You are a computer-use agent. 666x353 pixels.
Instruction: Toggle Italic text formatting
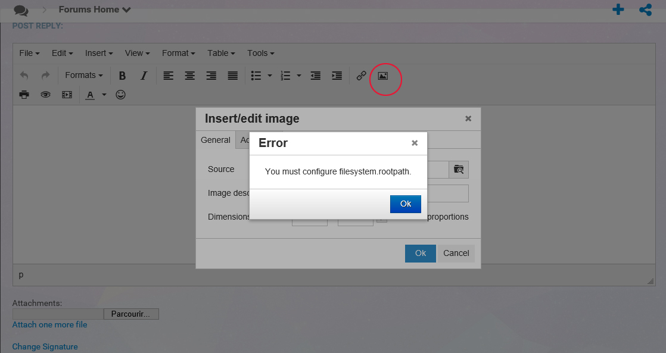pos(144,76)
